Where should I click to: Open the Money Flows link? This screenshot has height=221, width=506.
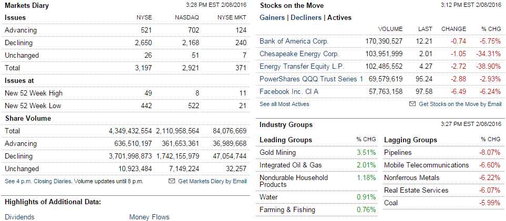(x=149, y=217)
